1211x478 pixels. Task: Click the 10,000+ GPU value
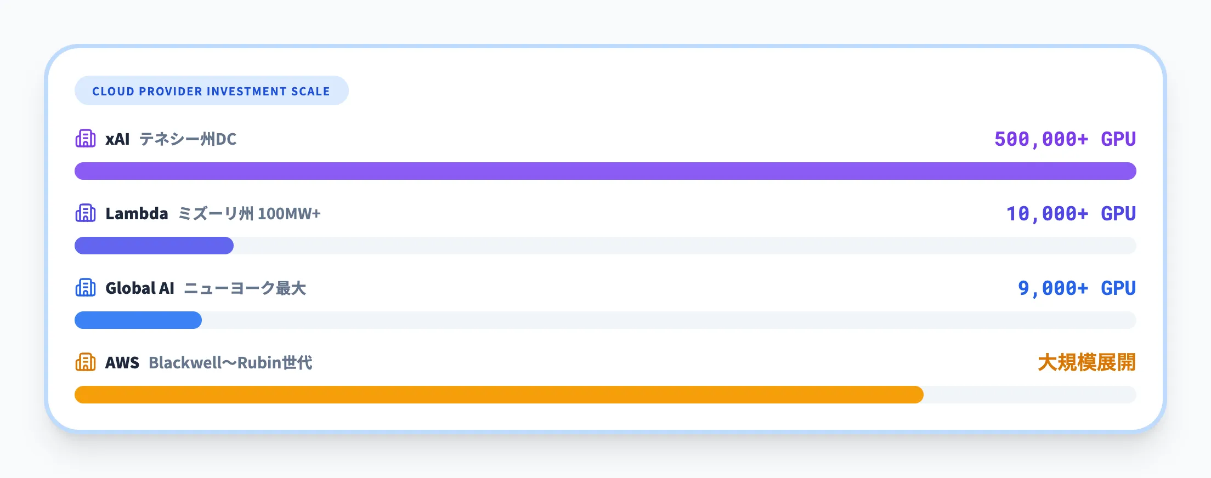[1071, 214]
